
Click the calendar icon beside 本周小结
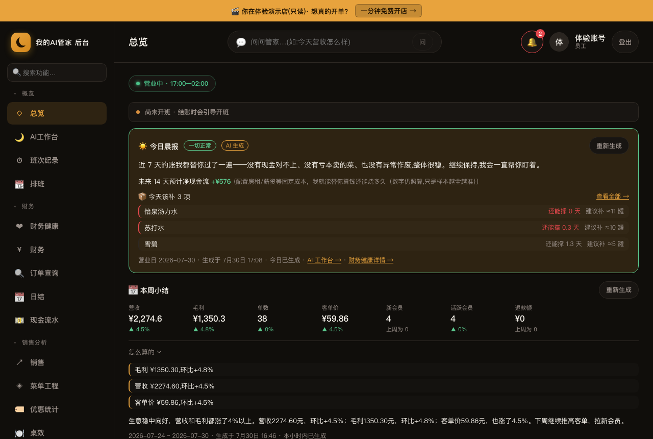[x=133, y=290]
